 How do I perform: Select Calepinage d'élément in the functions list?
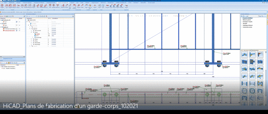pos(248,25)
